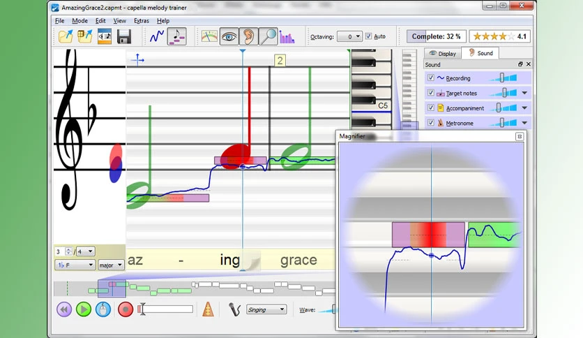Click the tempo slider in playback bar

165,309
